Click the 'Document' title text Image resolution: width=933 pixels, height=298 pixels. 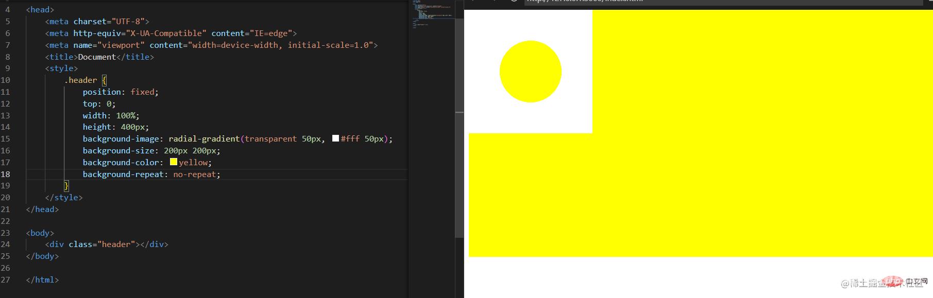point(97,57)
